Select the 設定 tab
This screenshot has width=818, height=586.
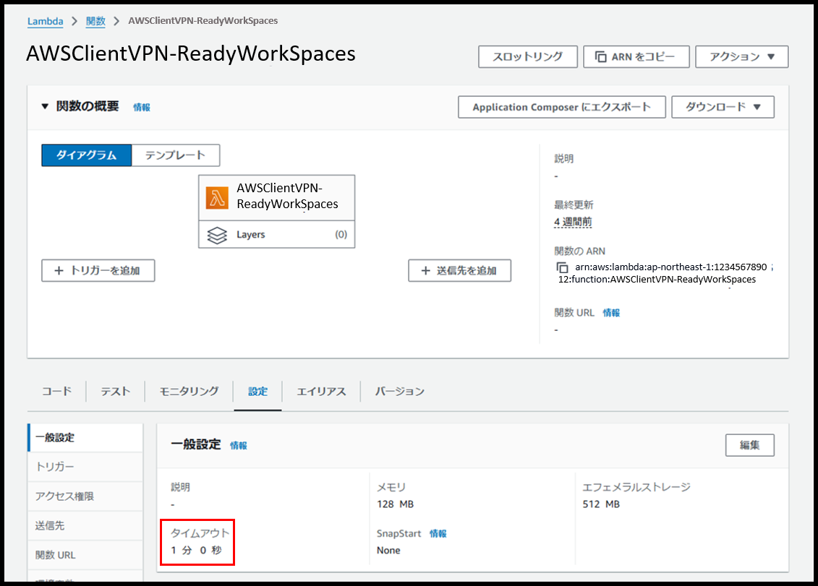257,391
